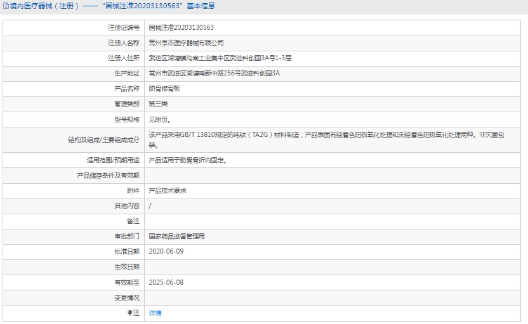
Task: Click the model spec value 见附页。
Action: 160,119
